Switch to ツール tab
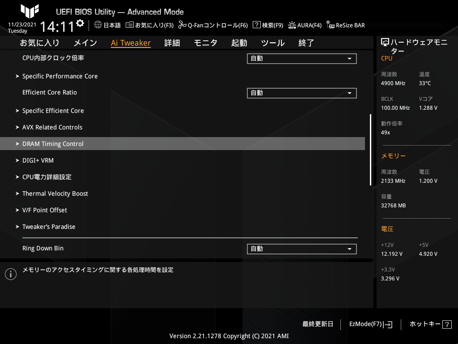 coord(273,43)
